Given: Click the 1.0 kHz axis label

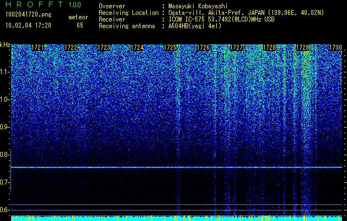Looking at the screenshot, I should [4, 99].
